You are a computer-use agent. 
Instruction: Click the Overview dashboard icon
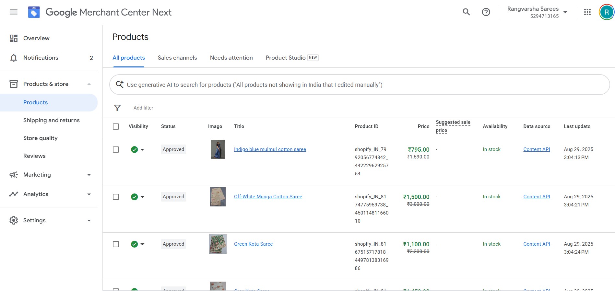coord(14,38)
